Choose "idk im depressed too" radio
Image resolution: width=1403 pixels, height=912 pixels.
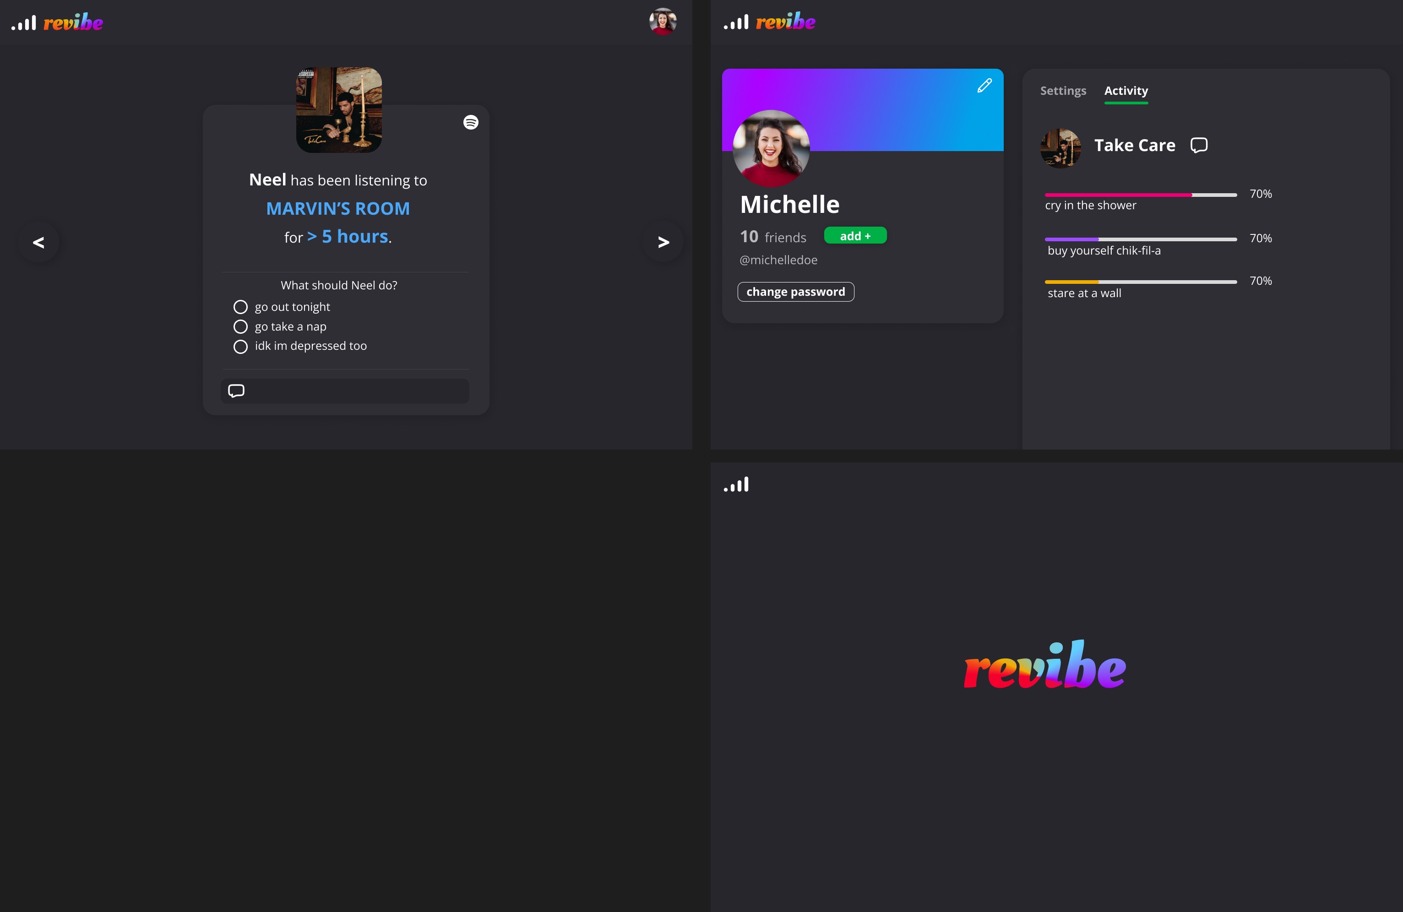pos(240,347)
